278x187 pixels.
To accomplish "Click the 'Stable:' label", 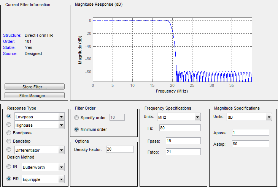I will pyautogui.click(x=10, y=47).
